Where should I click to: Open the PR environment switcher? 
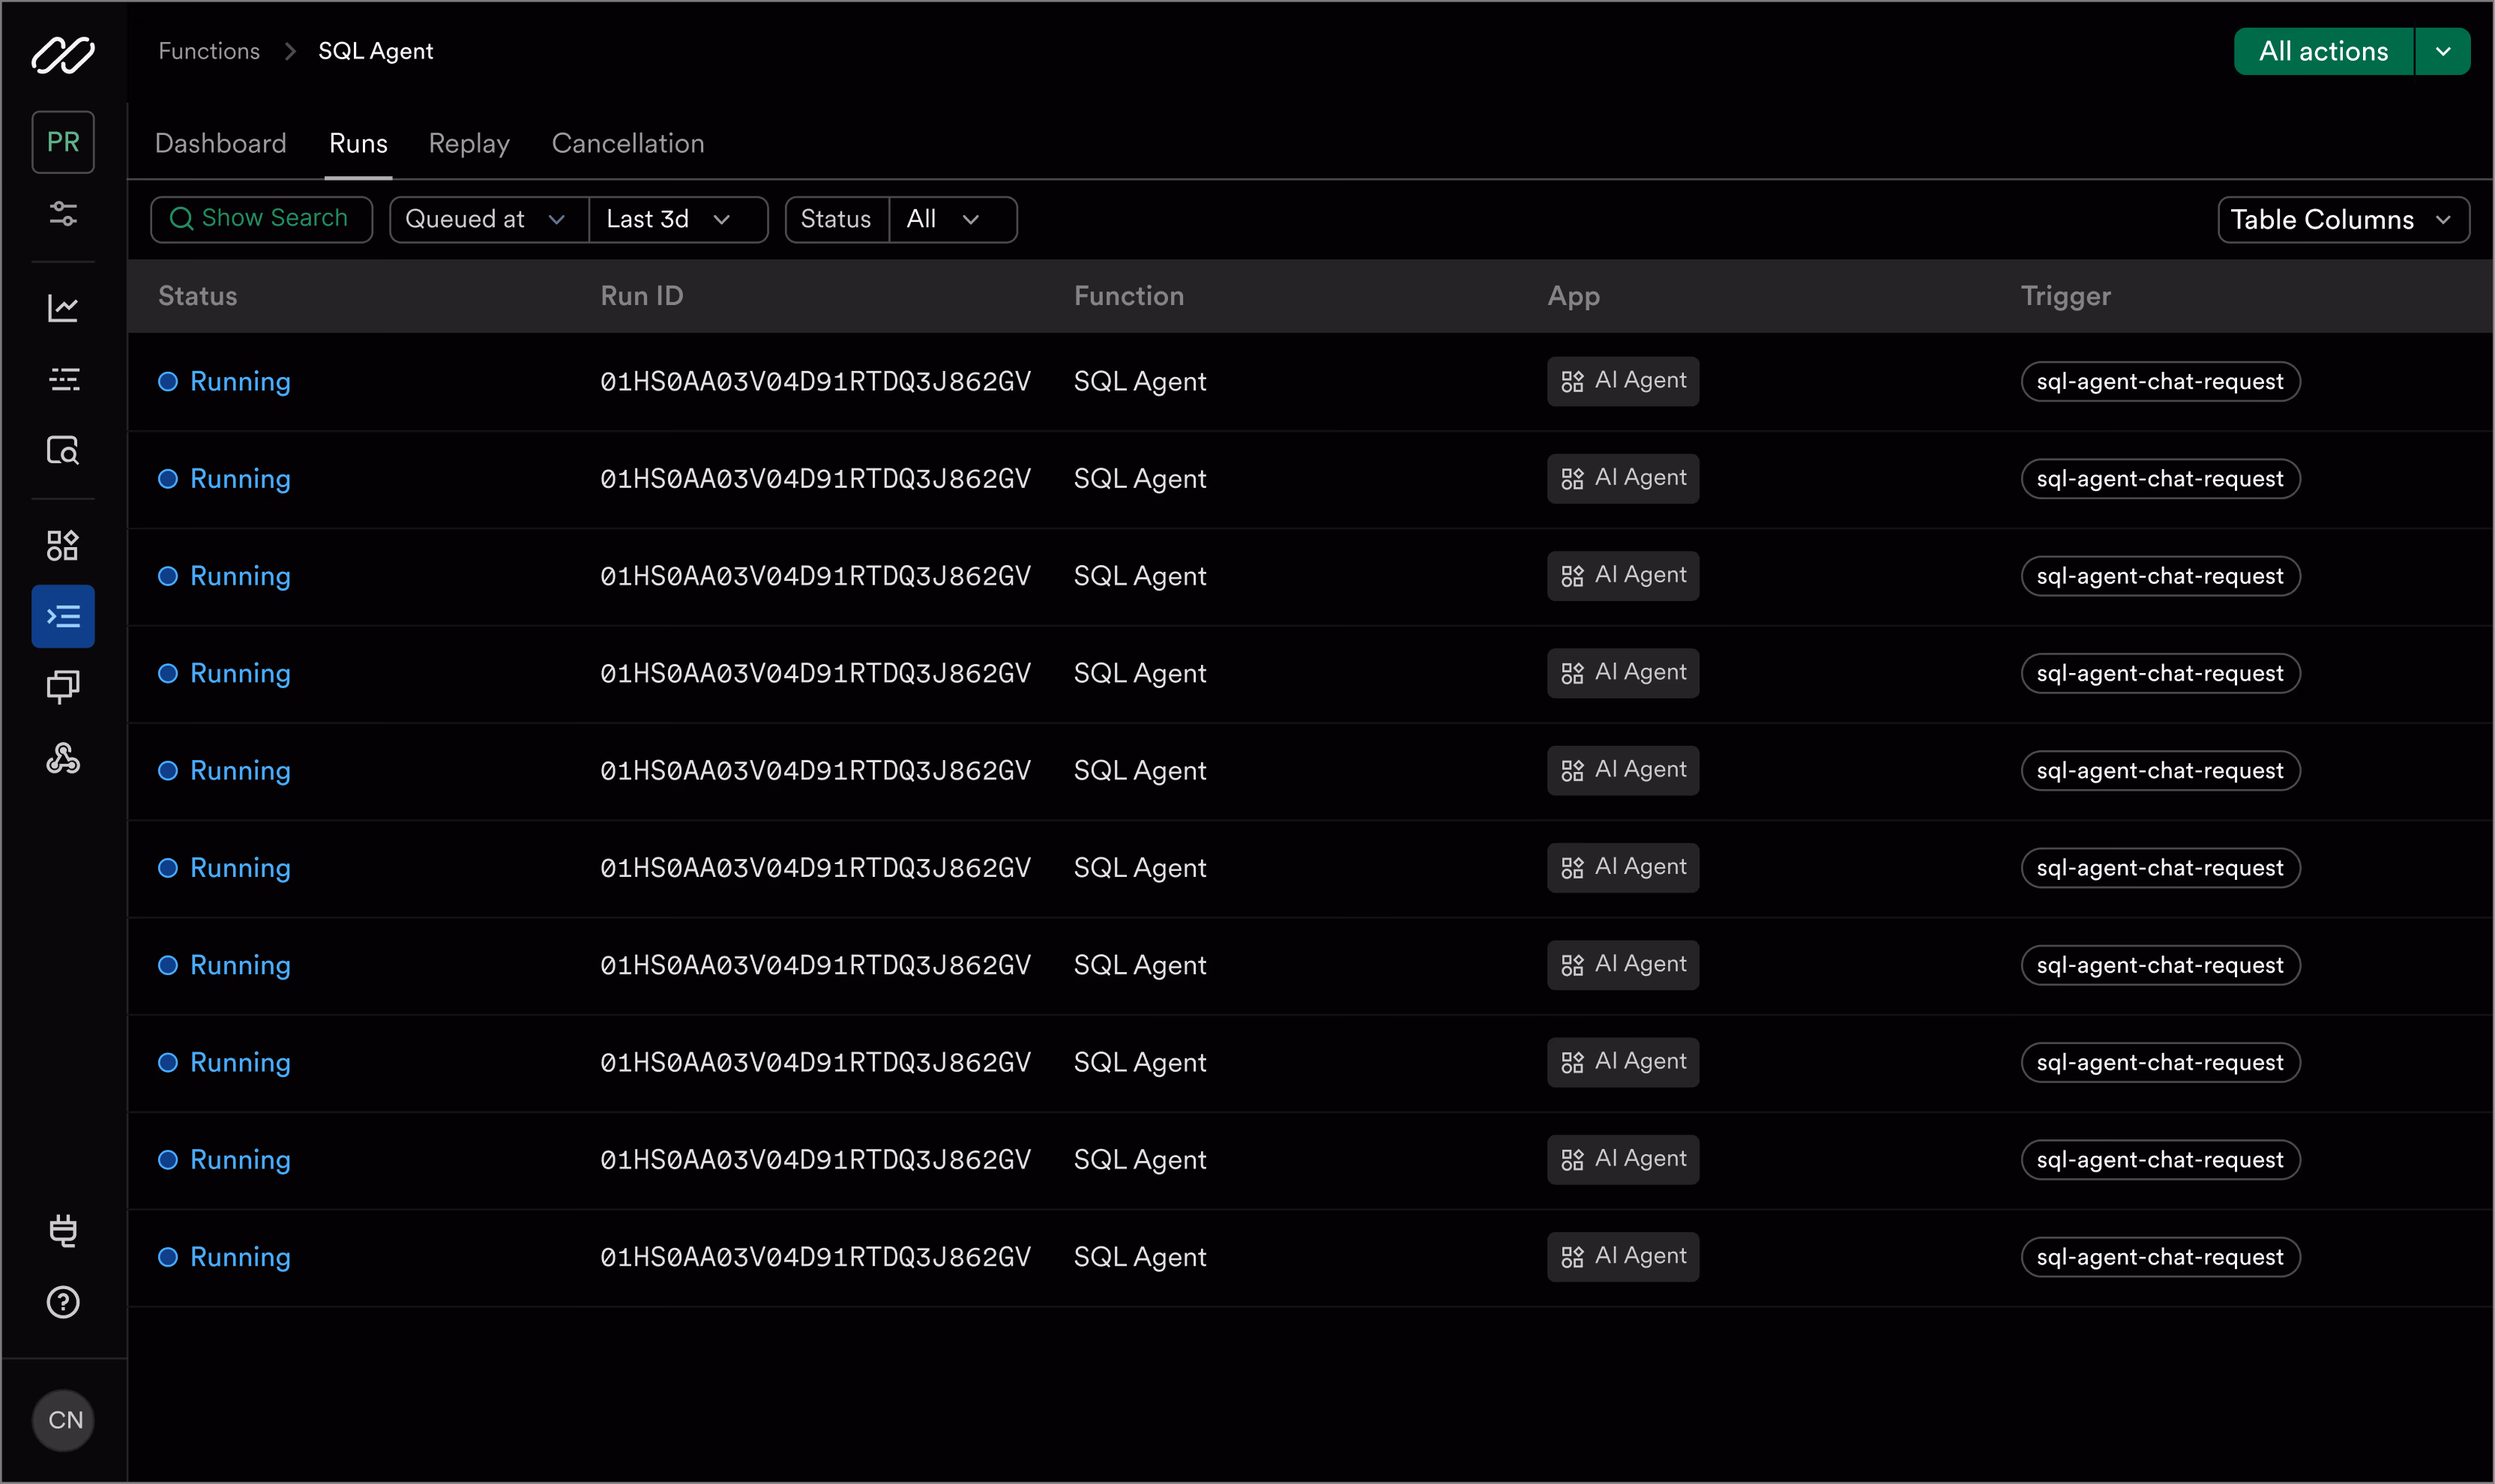point(63,142)
